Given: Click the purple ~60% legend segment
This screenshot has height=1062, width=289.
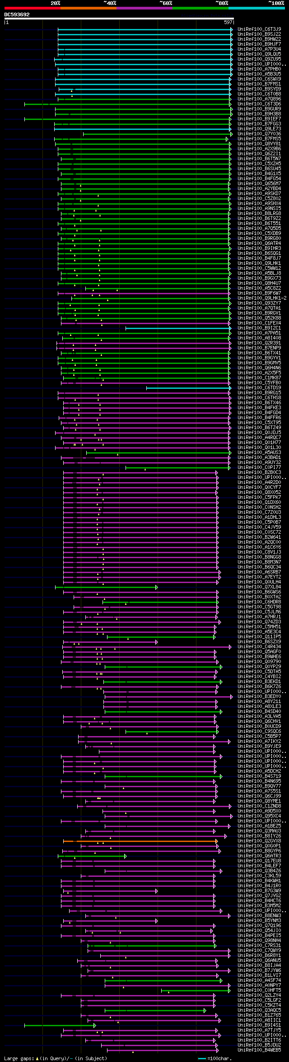Looking at the screenshot, I should [x=144, y=8].
